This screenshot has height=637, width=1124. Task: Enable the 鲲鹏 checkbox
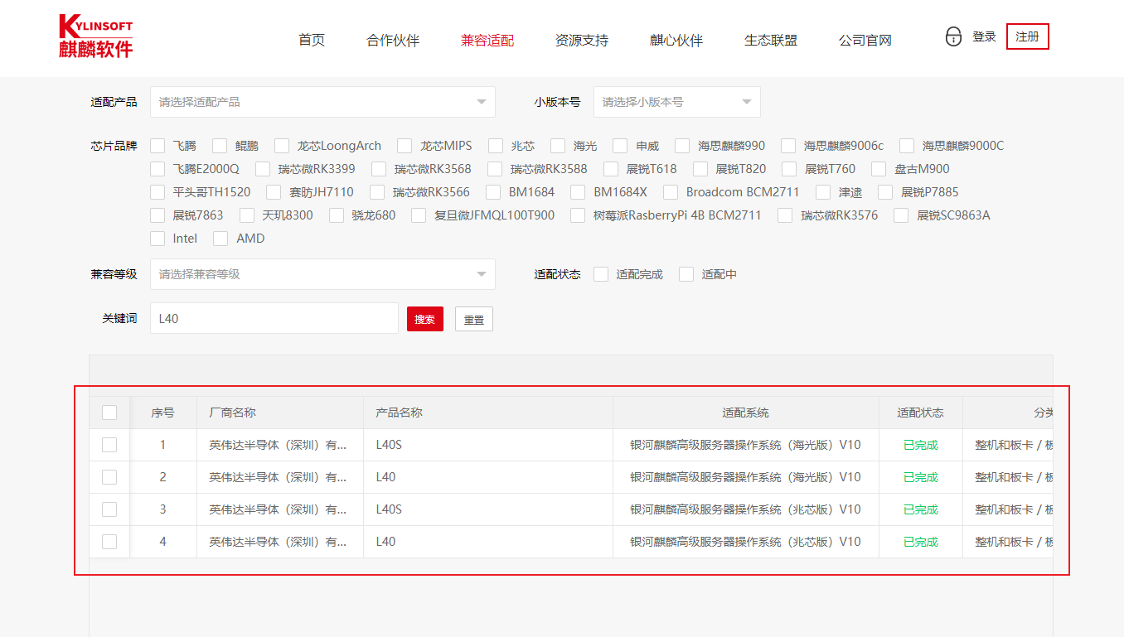220,146
